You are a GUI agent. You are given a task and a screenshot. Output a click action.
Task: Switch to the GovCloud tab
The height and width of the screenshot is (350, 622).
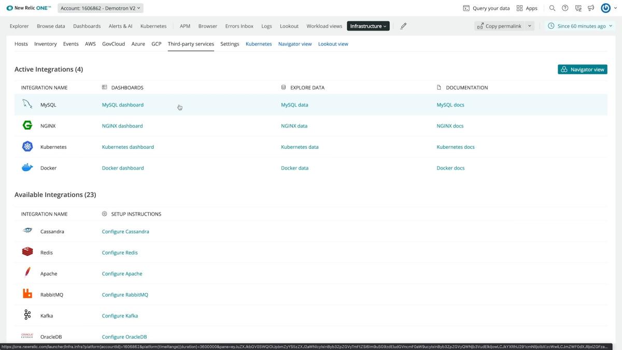(x=114, y=44)
